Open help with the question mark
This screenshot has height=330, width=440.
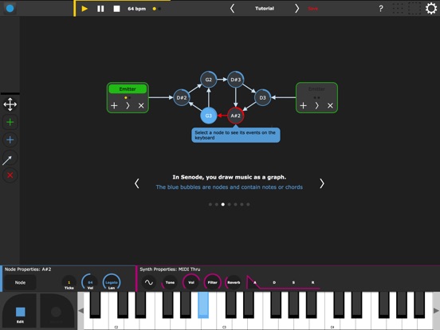pyautogui.click(x=381, y=9)
